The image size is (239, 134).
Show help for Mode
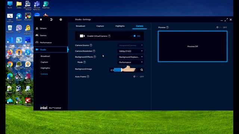click(x=85, y=62)
